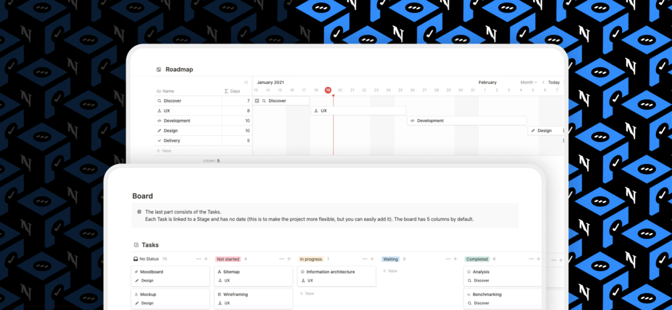
Task: Open the Wireframing task card
Action: pyautogui.click(x=253, y=299)
